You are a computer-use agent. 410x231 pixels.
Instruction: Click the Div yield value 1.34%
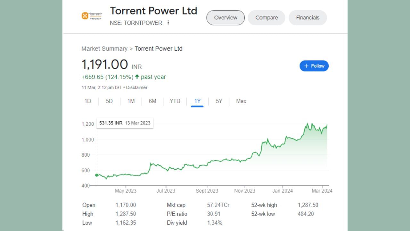coord(215,223)
